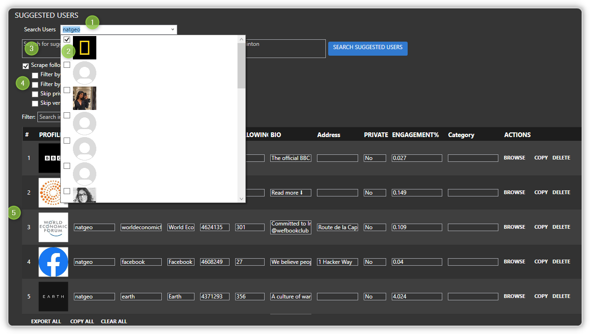Click the followers value 4371293
Image resolution: width=590 pixels, height=334 pixels.
click(x=215, y=297)
